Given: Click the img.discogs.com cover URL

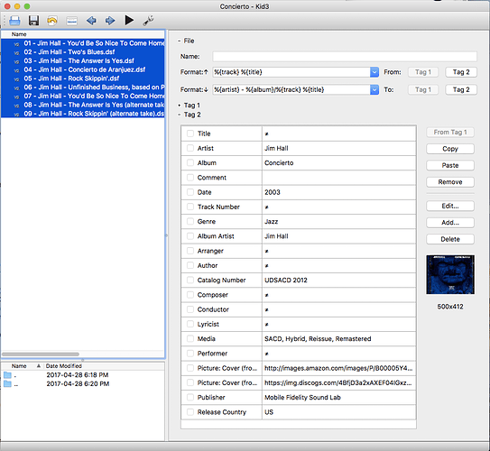Looking at the screenshot, I should 338,382.
